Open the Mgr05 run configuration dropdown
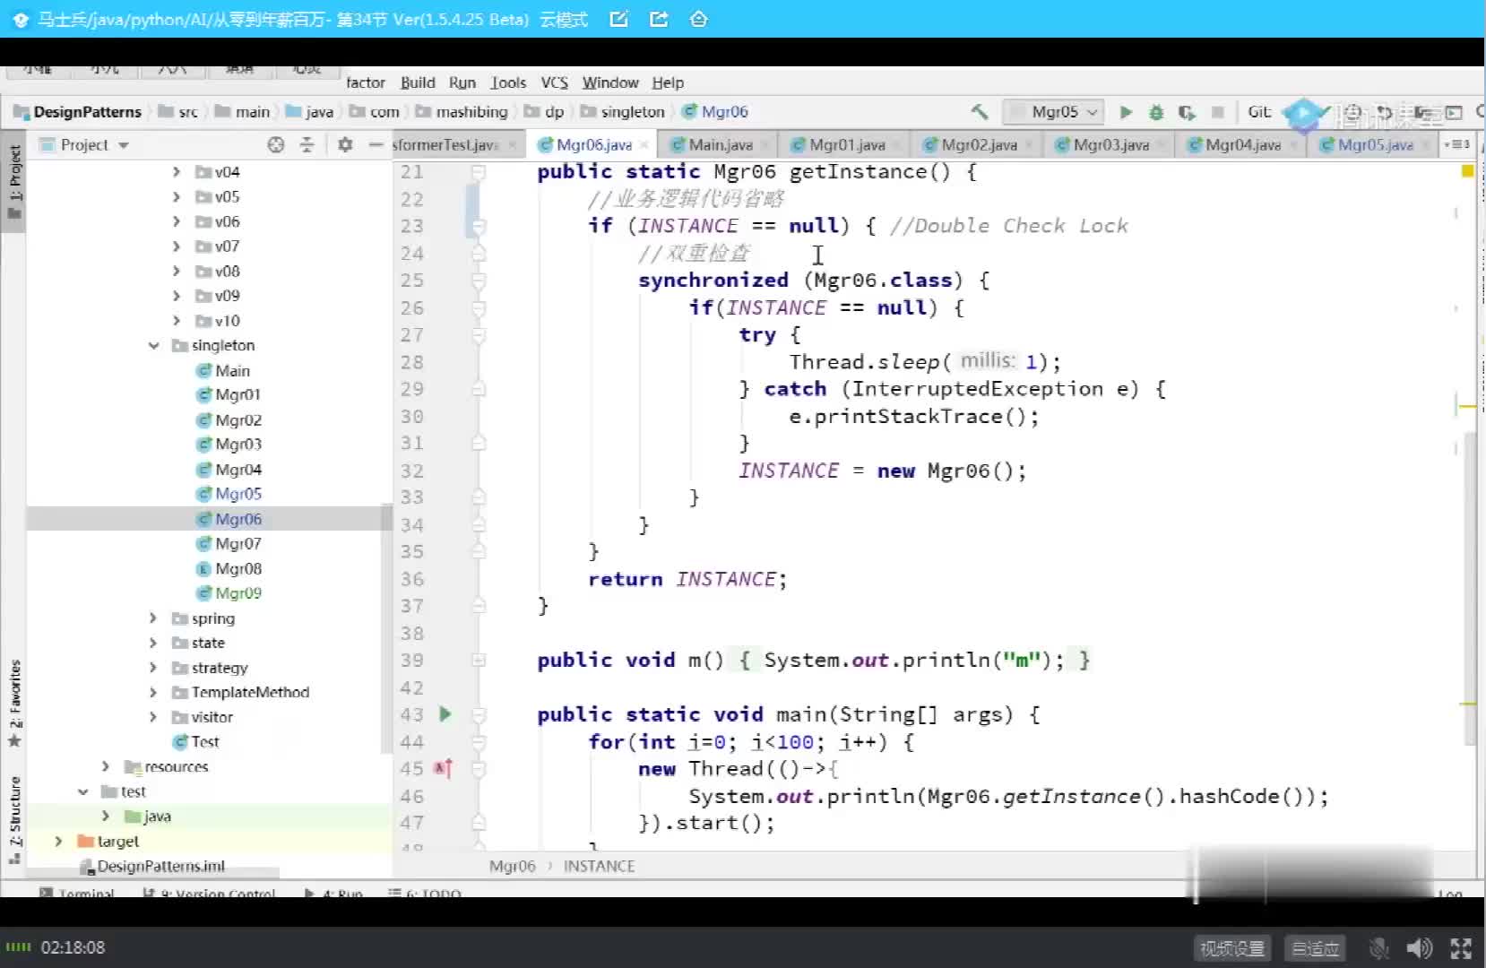 point(1052,112)
